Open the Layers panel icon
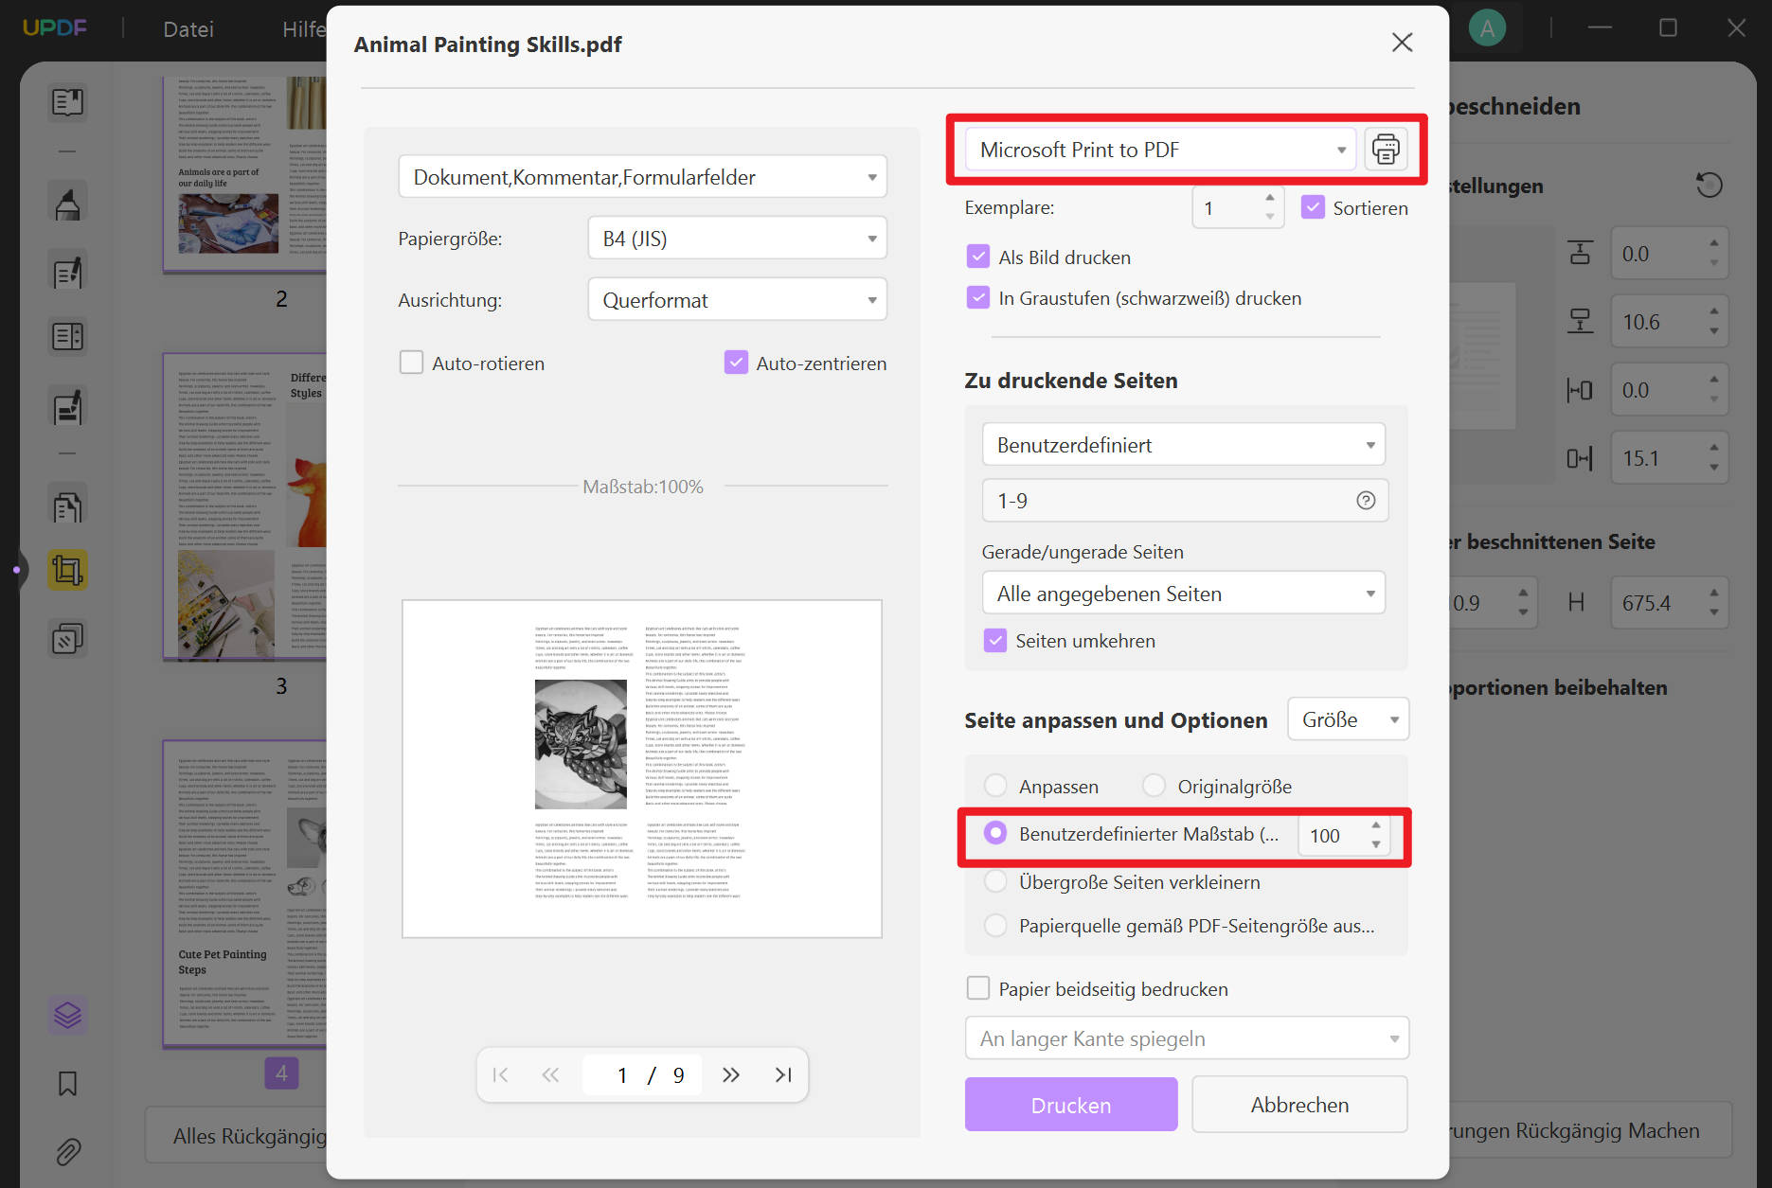 click(x=67, y=1015)
